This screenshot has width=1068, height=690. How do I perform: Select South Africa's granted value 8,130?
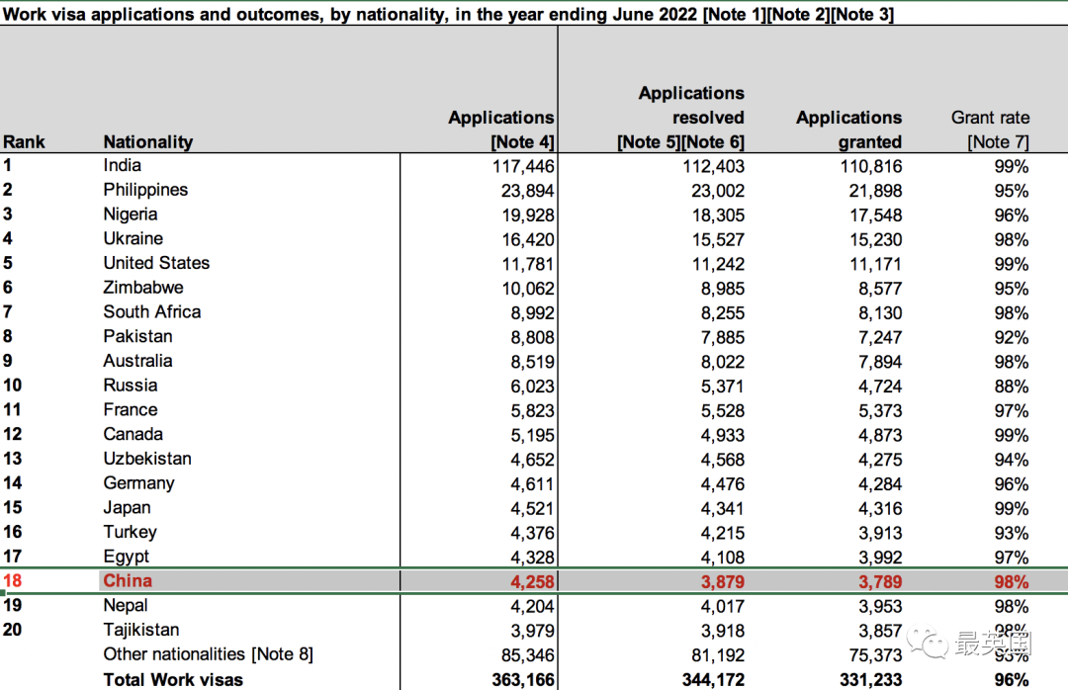(x=880, y=314)
